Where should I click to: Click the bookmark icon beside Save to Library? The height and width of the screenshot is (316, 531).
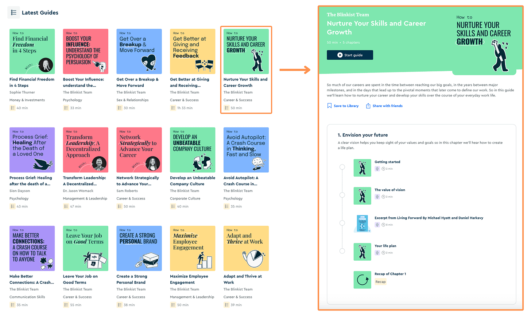329,106
